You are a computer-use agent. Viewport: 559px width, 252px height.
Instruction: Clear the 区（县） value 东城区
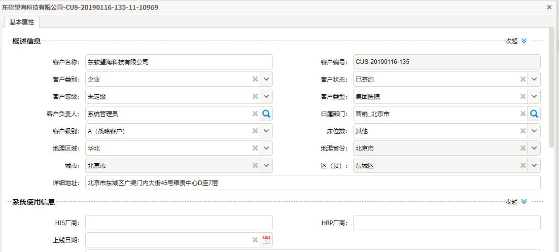pyautogui.click(x=522, y=165)
